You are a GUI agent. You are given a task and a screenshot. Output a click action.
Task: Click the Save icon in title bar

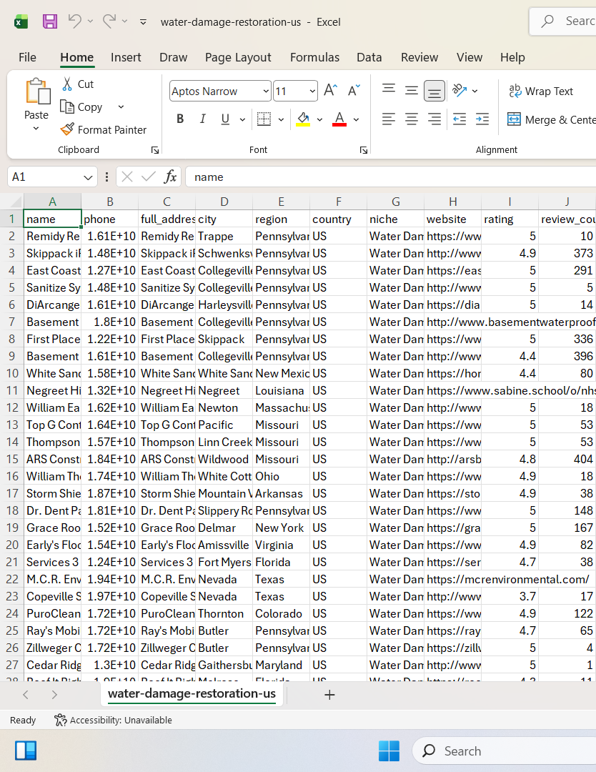[50, 21]
